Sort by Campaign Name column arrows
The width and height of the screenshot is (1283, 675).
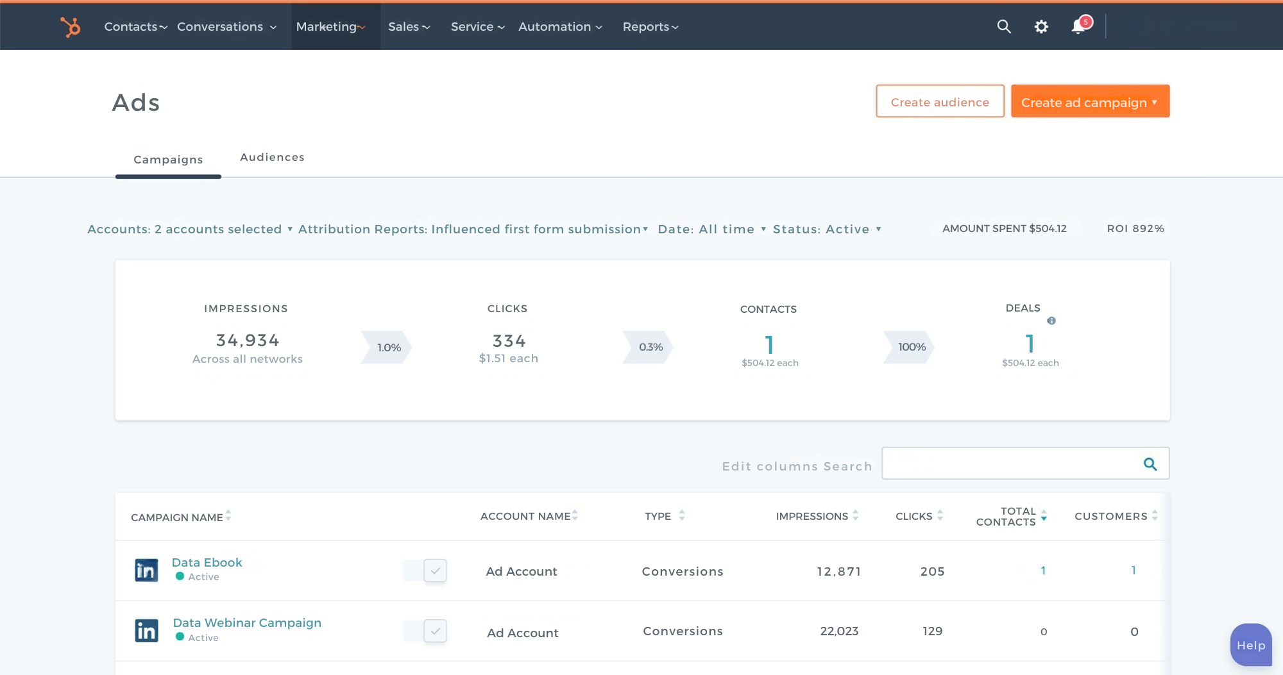click(x=228, y=516)
